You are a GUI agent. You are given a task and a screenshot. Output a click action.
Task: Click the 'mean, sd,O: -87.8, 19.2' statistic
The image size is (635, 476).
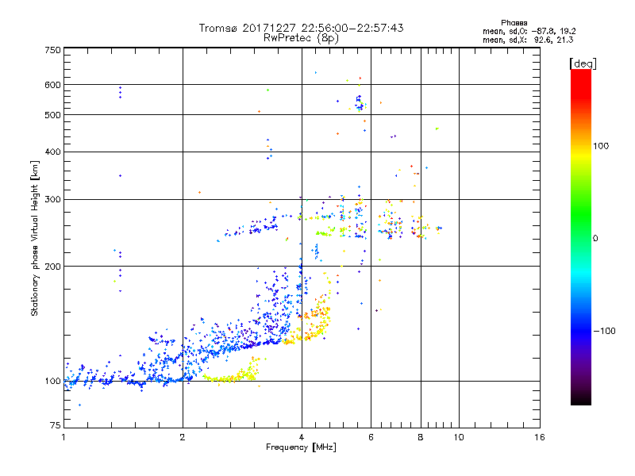pos(529,32)
